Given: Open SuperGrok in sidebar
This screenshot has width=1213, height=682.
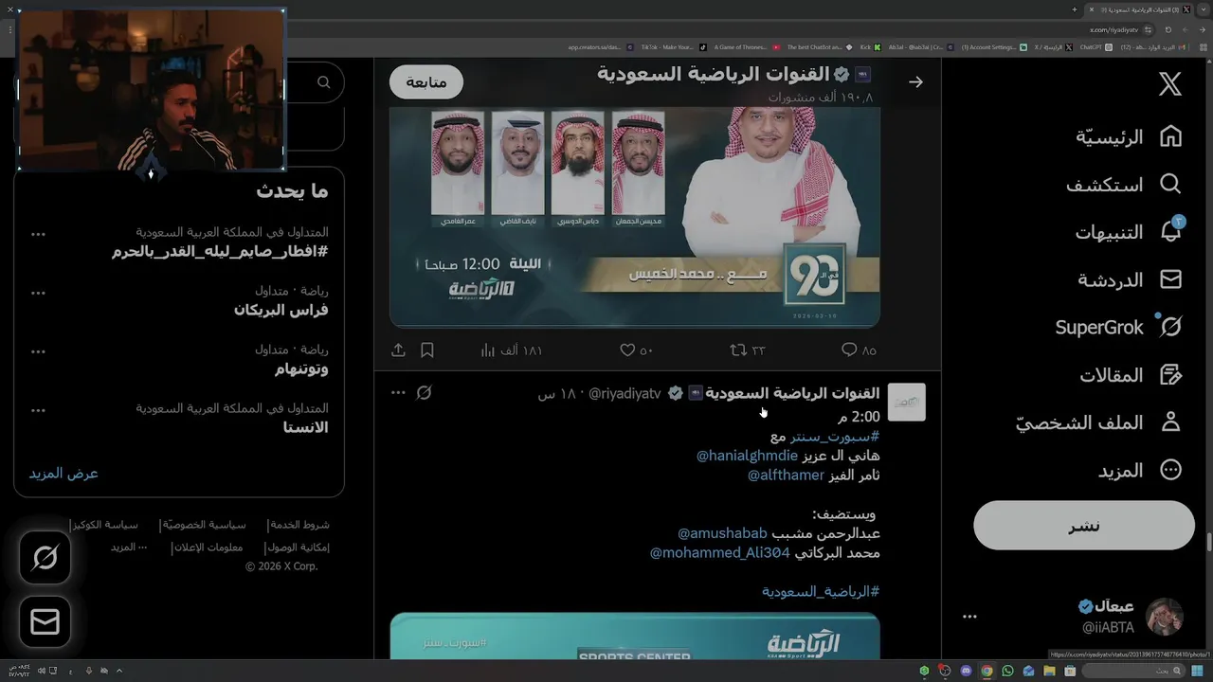Looking at the screenshot, I should click(x=1119, y=328).
